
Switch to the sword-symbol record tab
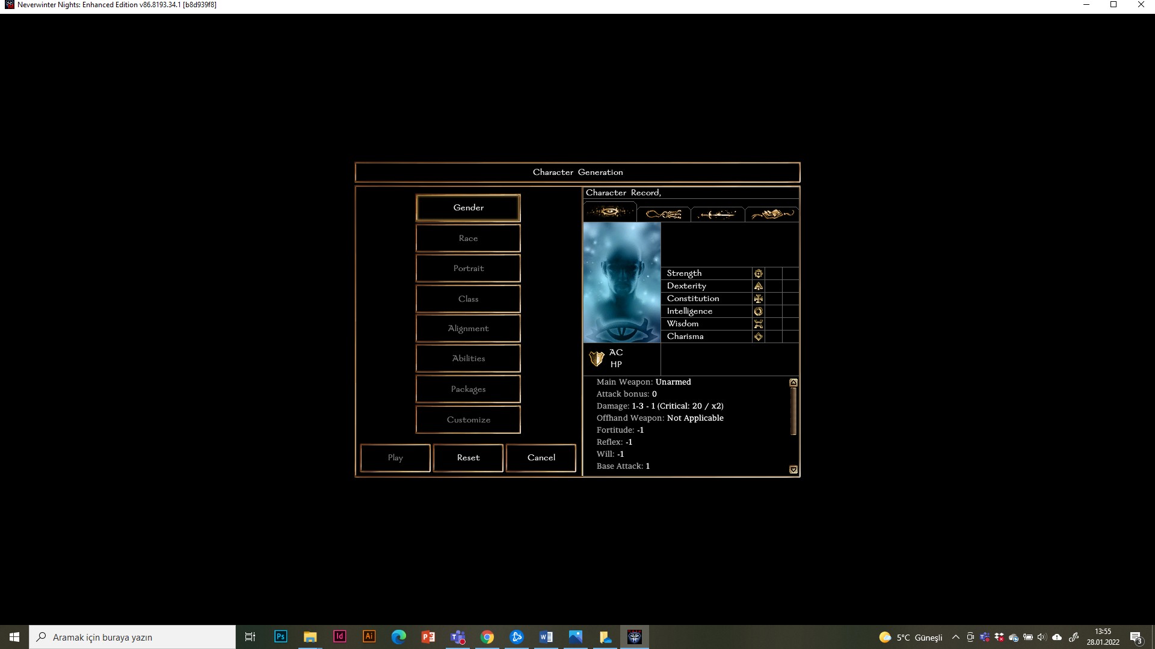(x=717, y=214)
